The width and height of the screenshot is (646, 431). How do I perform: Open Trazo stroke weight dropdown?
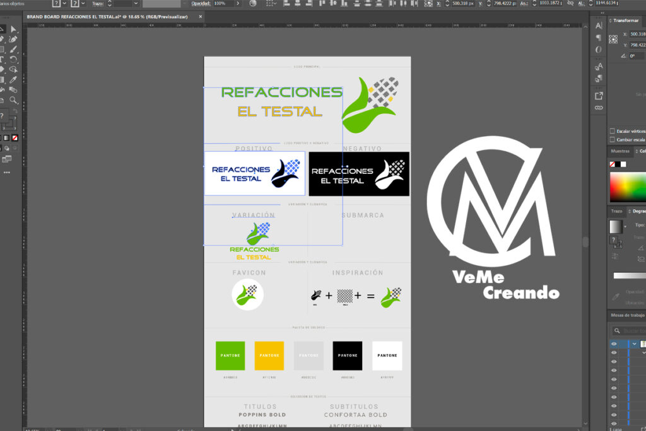pos(136,3)
